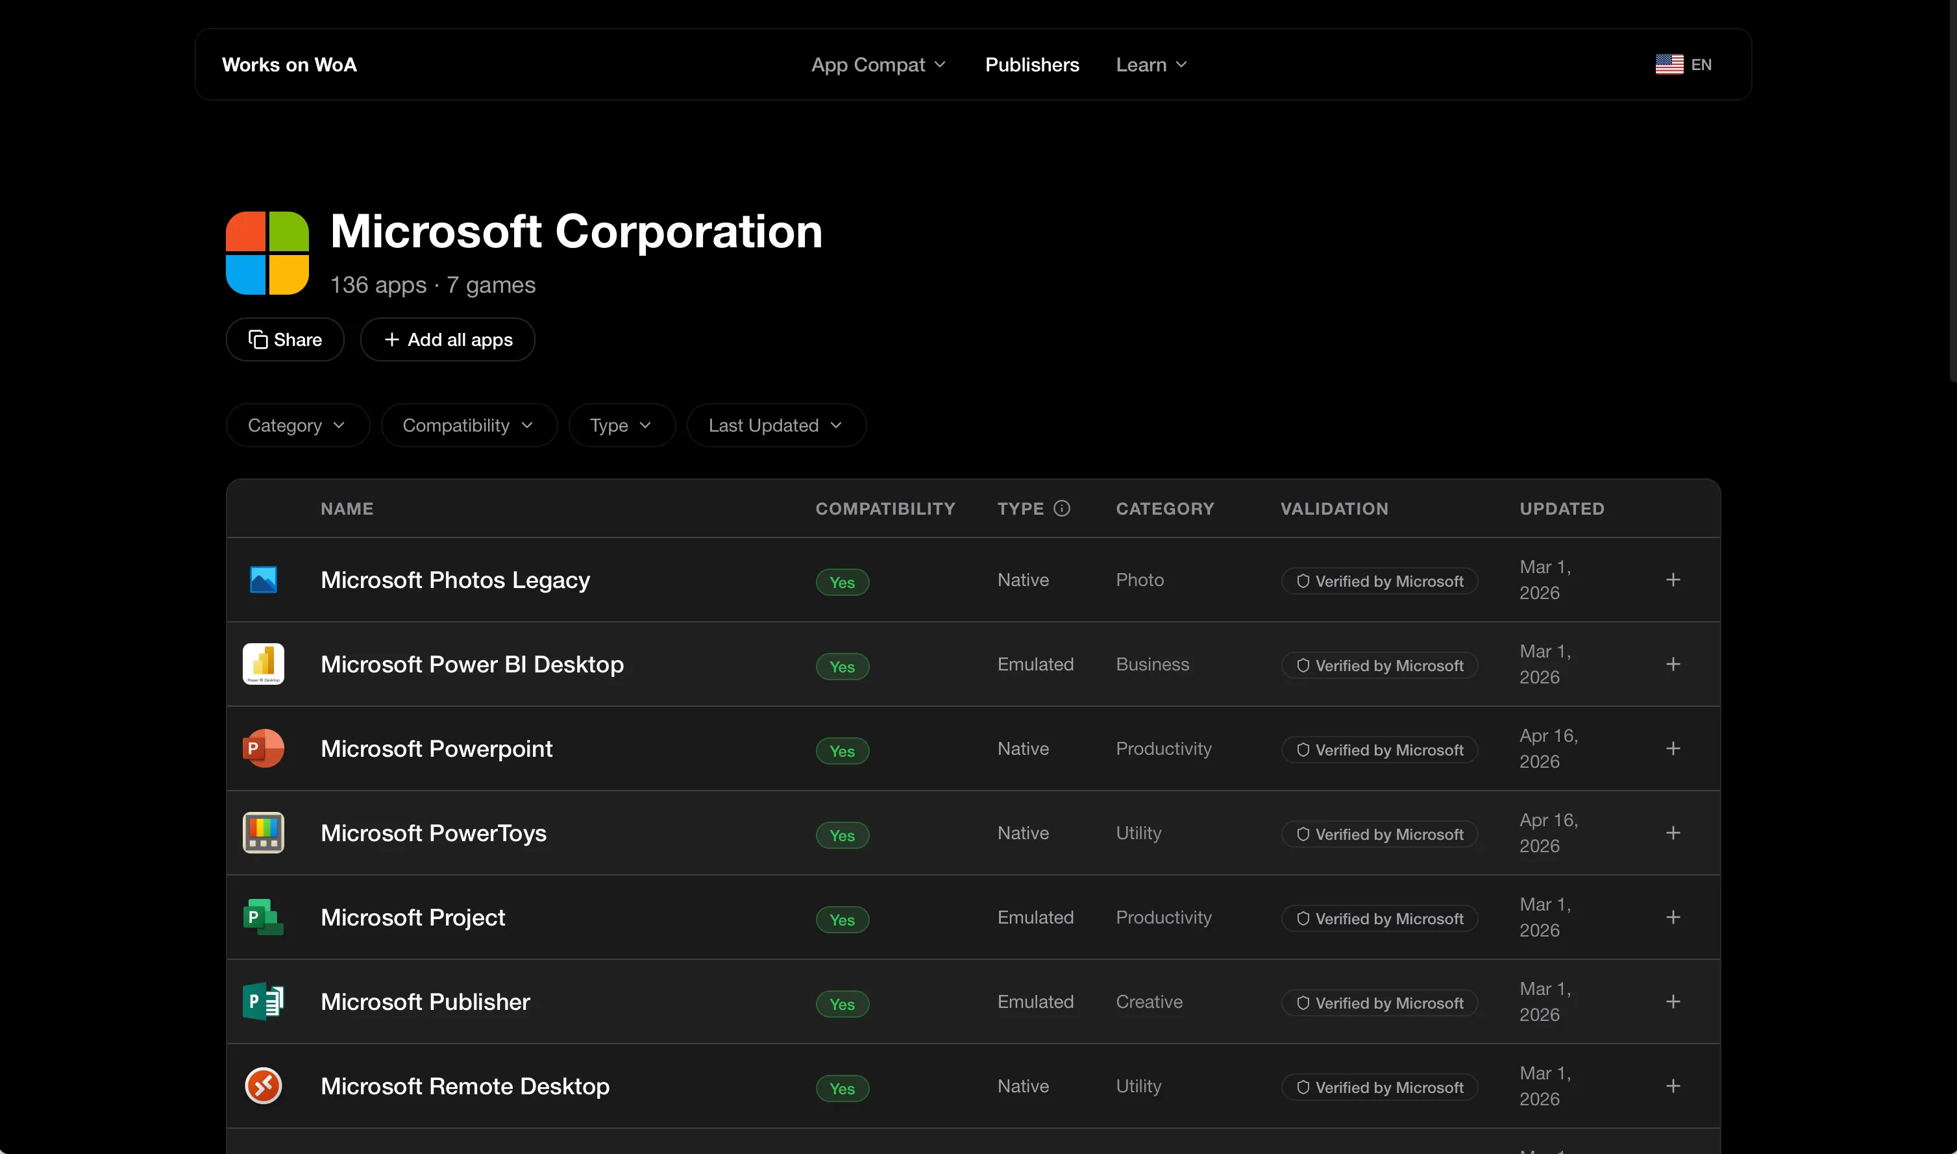This screenshot has height=1154, width=1957.
Task: Click the VALIDATION column header
Action: coord(1335,509)
